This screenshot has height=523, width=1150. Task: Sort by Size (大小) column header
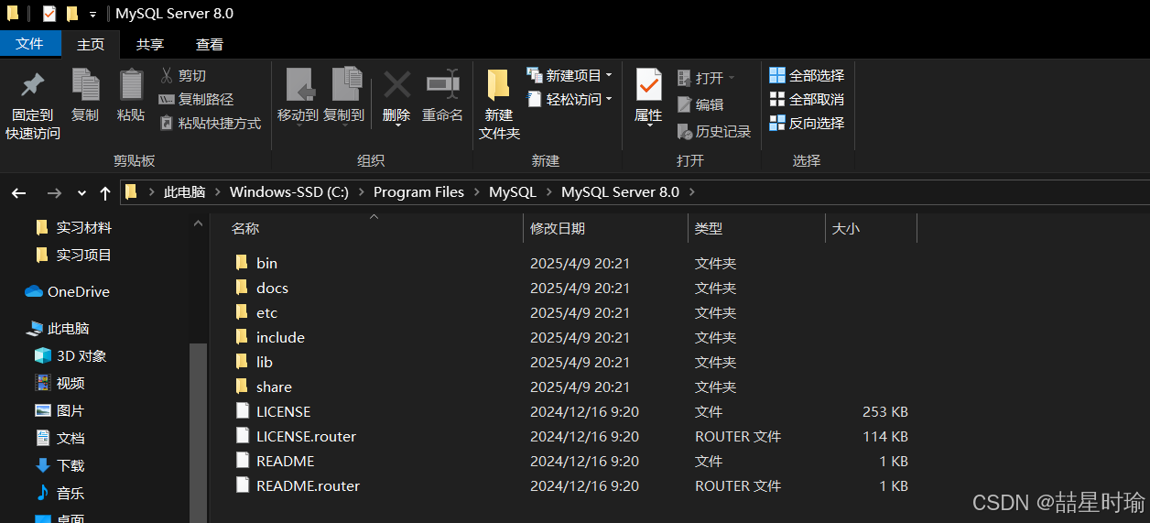[x=845, y=228]
